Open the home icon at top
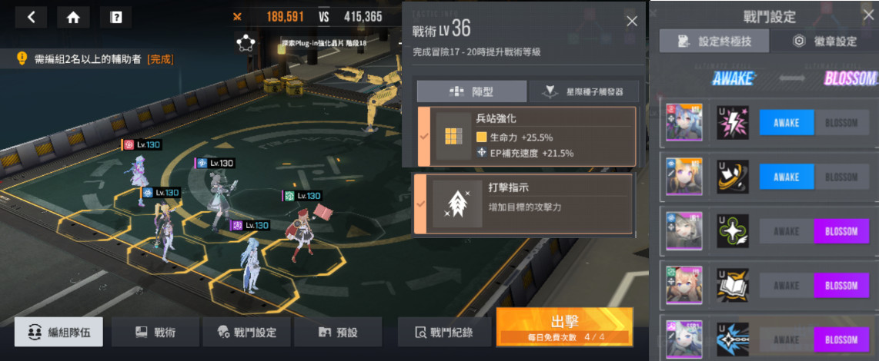Image resolution: width=879 pixels, height=361 pixels. [x=73, y=18]
